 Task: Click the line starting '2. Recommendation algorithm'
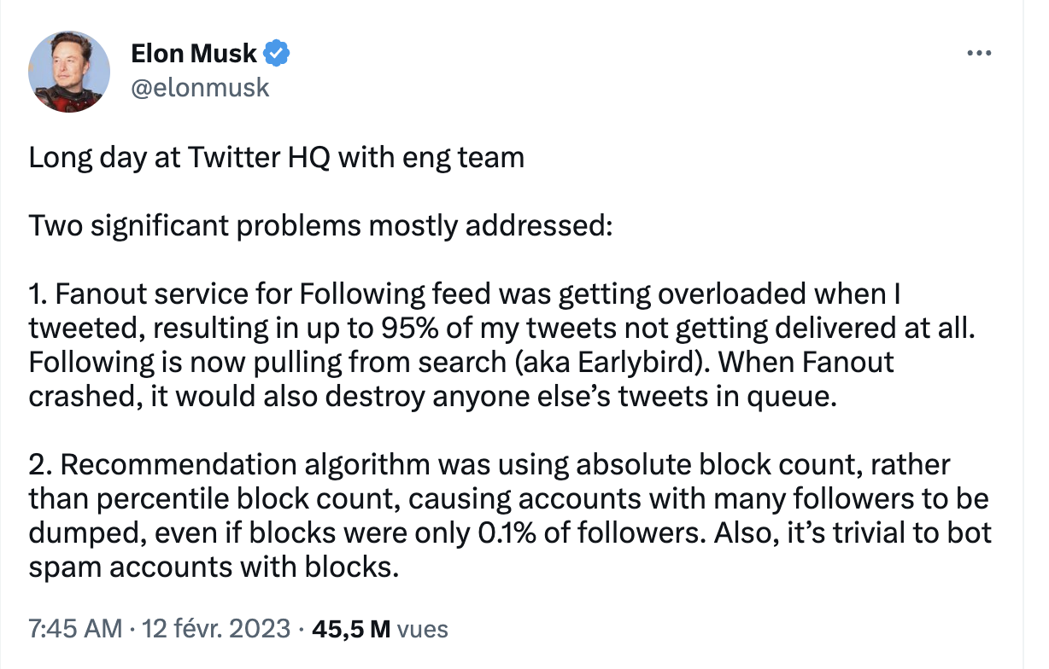click(490, 466)
